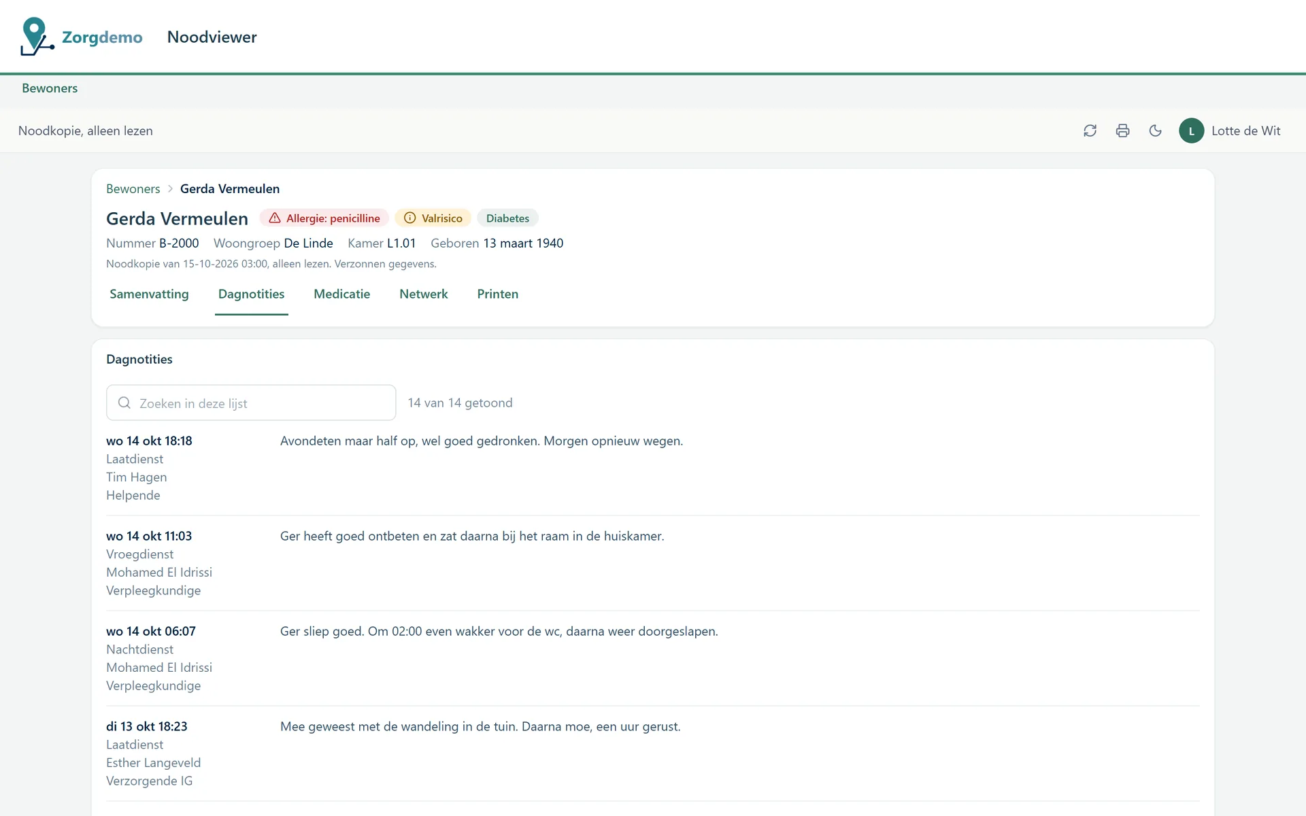Click birth date '13 maart 1940'
1306x816 pixels.
[x=523, y=243]
